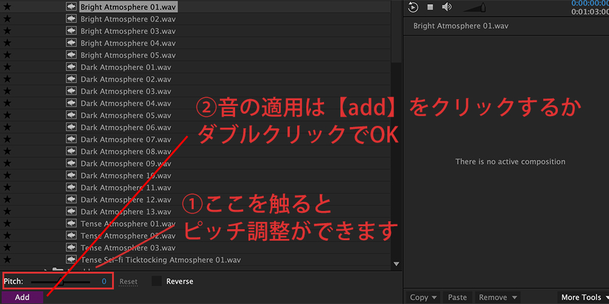This screenshot has height=304, width=609.
Task: Click waveform icon of Dark Atmosphere 12.wav
Action: 71,199
